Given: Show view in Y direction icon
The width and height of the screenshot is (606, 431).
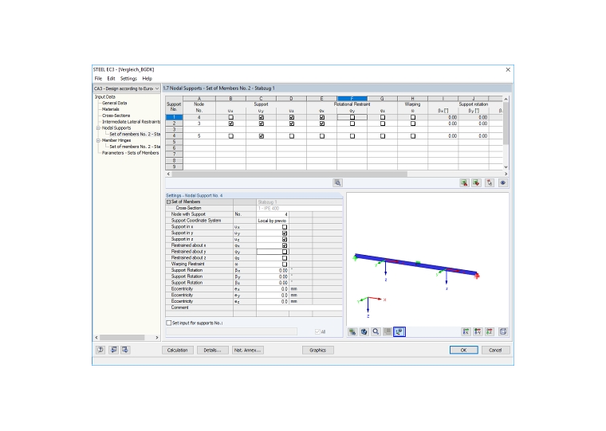Looking at the screenshot, I should [x=478, y=331].
